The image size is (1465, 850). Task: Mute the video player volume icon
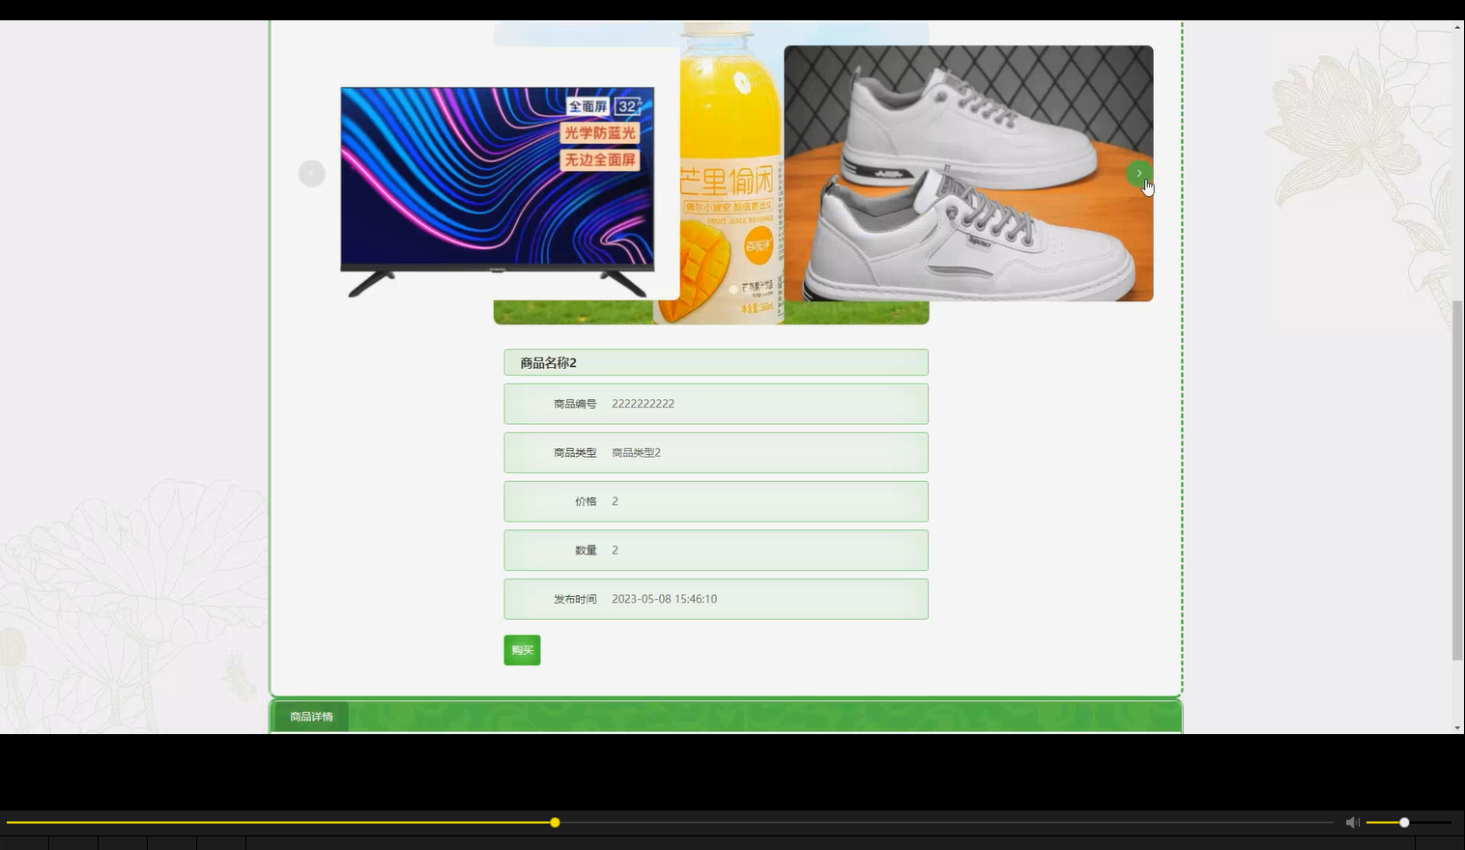coord(1352,822)
